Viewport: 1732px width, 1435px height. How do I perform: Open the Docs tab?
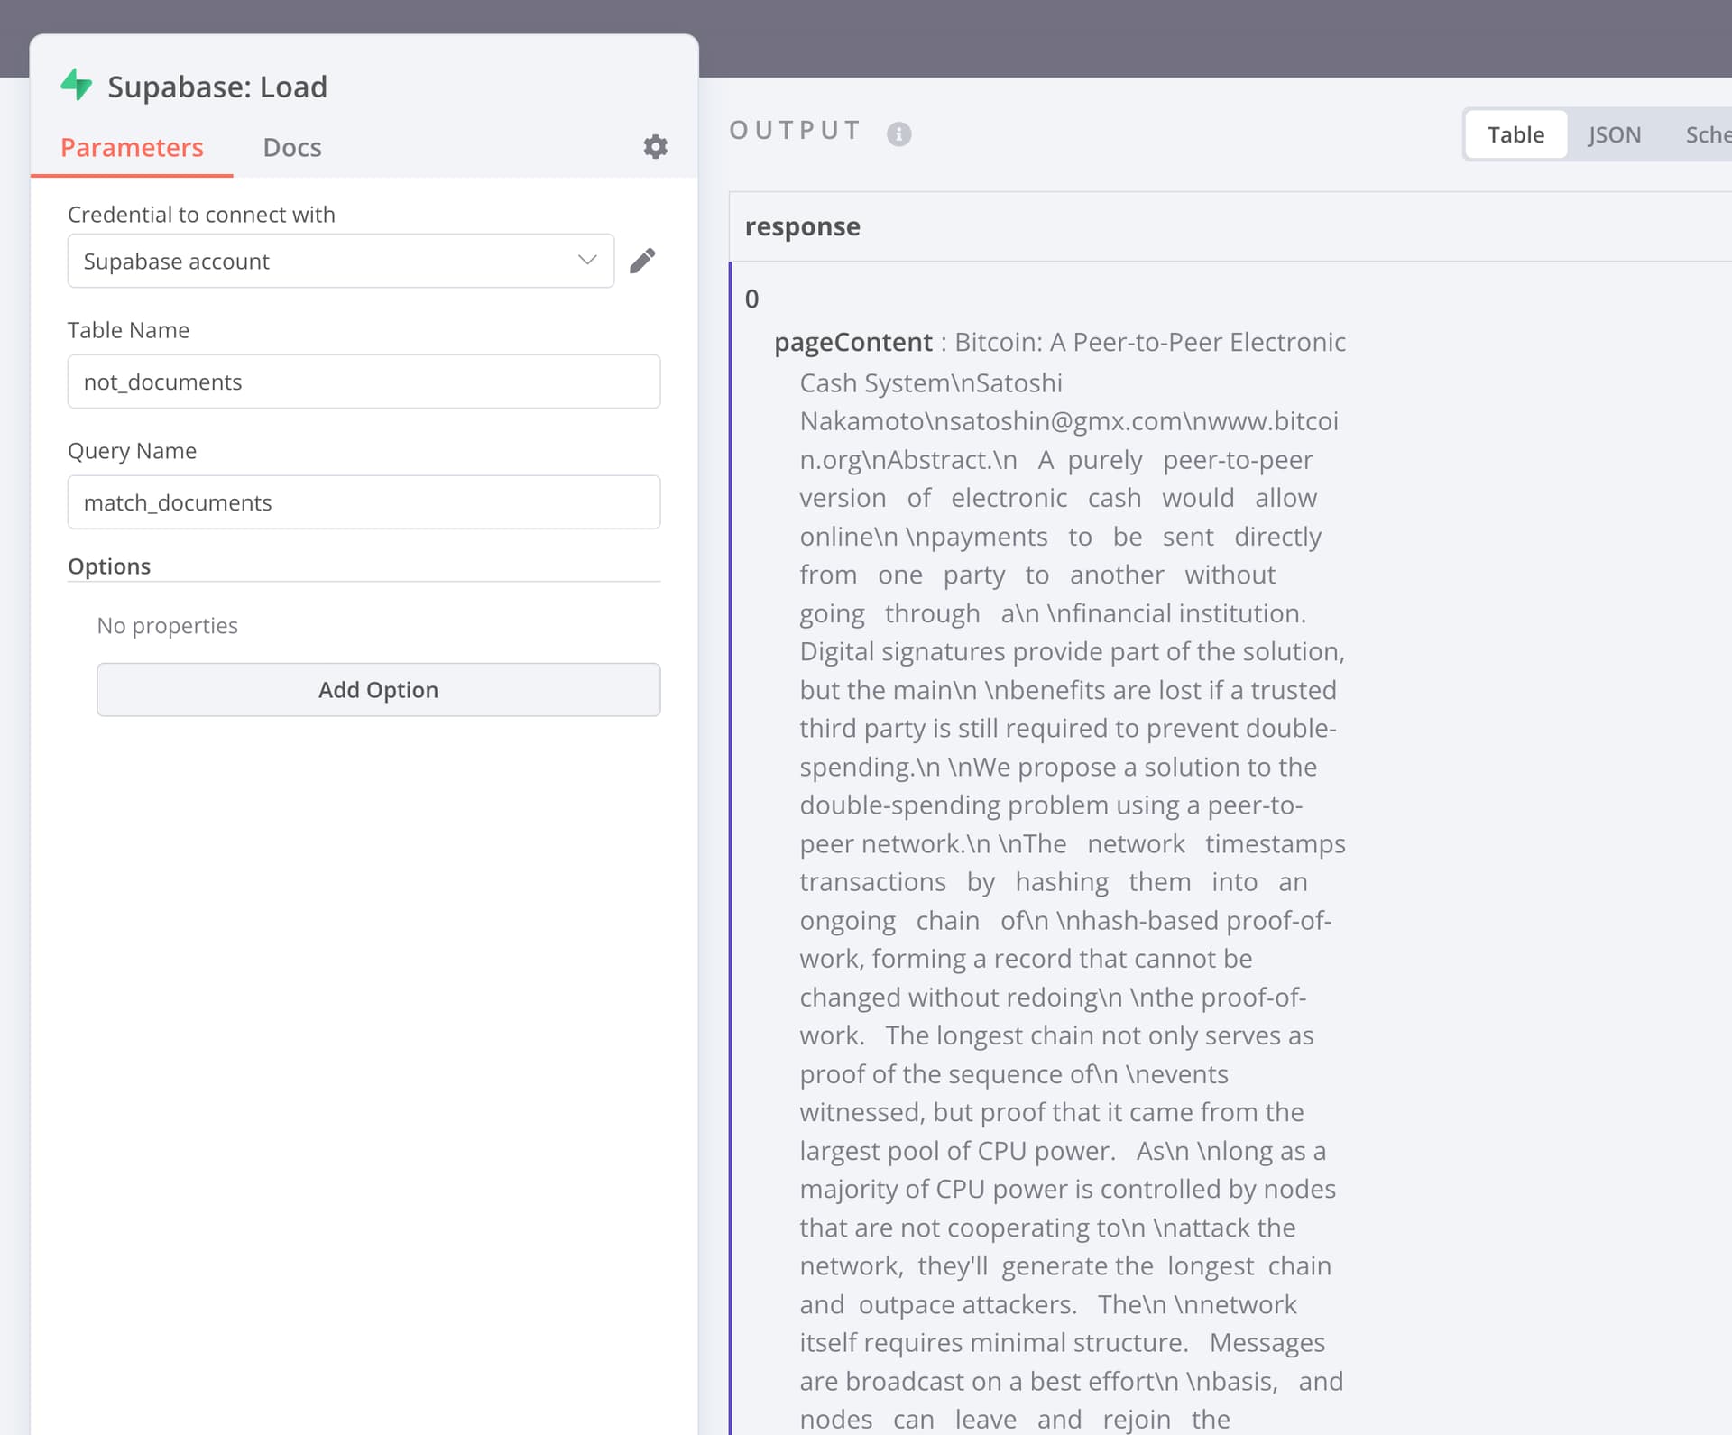(291, 147)
